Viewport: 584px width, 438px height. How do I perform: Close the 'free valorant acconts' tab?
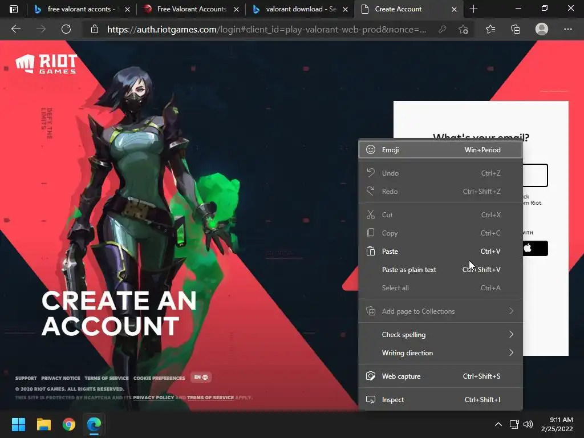127,9
